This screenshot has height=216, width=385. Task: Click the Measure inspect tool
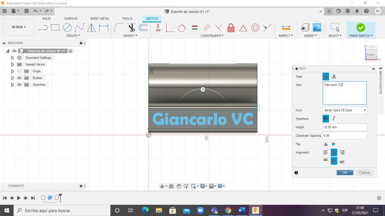286,28
